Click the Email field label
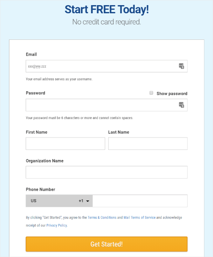 click(31, 54)
